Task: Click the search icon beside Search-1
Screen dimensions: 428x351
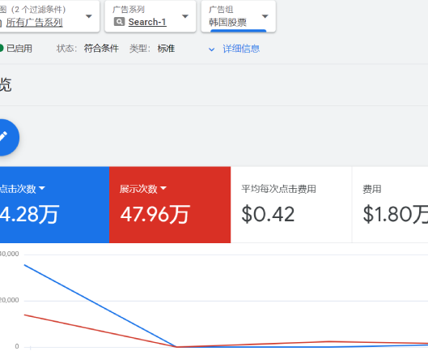Action: pos(119,22)
